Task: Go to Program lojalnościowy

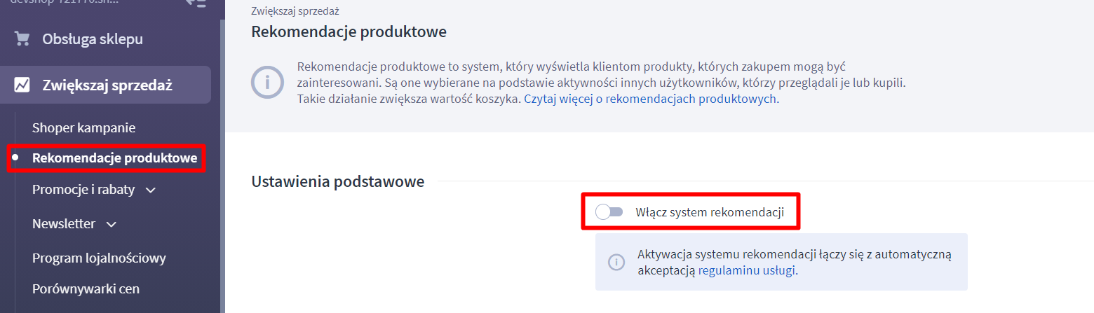Action: [x=99, y=258]
